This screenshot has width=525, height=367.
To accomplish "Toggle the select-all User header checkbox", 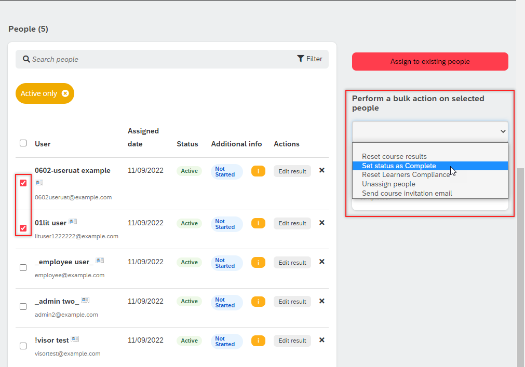I will click(23, 143).
